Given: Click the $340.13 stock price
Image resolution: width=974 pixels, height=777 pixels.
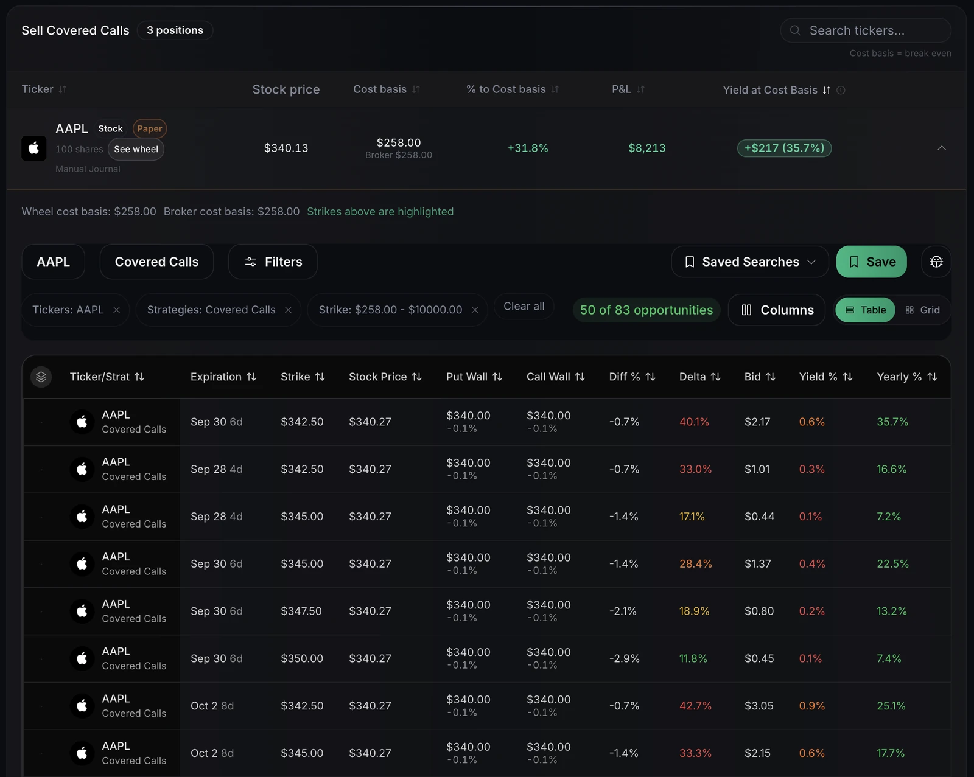Looking at the screenshot, I should click(286, 148).
